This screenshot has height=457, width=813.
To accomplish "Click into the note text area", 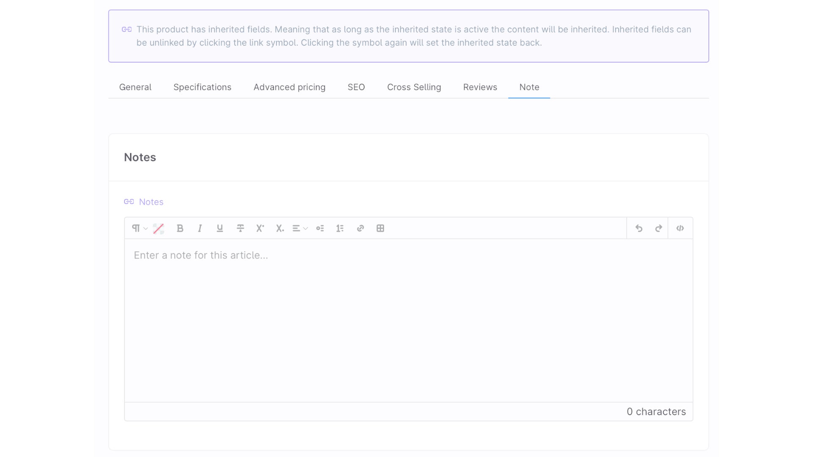I will pyautogui.click(x=409, y=320).
